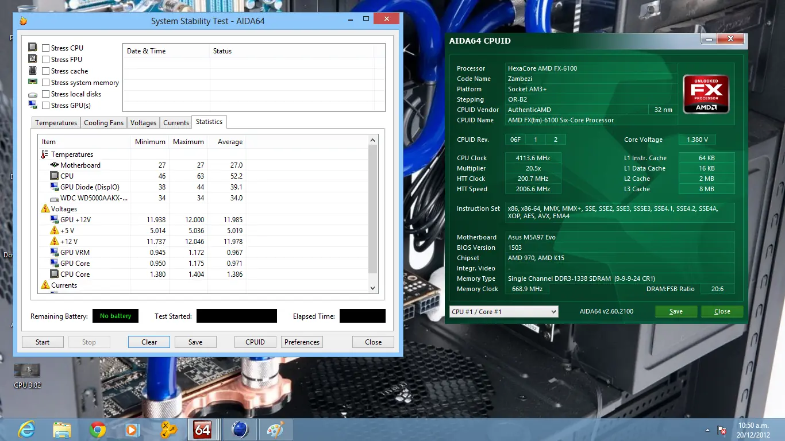Click the Paint icon in the taskbar
This screenshot has width=785, height=441.
(276, 429)
